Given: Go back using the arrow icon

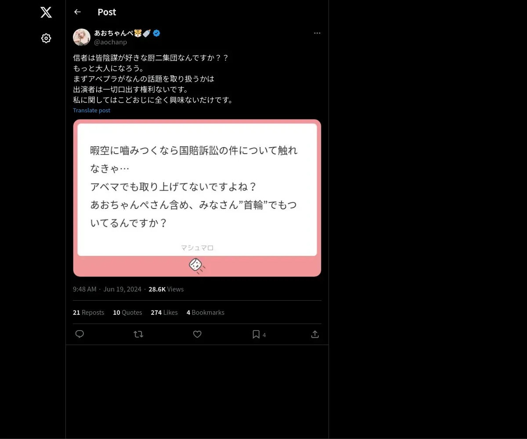Looking at the screenshot, I should click(x=77, y=12).
